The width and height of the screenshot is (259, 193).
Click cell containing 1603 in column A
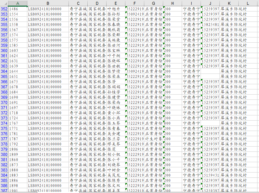18,50
